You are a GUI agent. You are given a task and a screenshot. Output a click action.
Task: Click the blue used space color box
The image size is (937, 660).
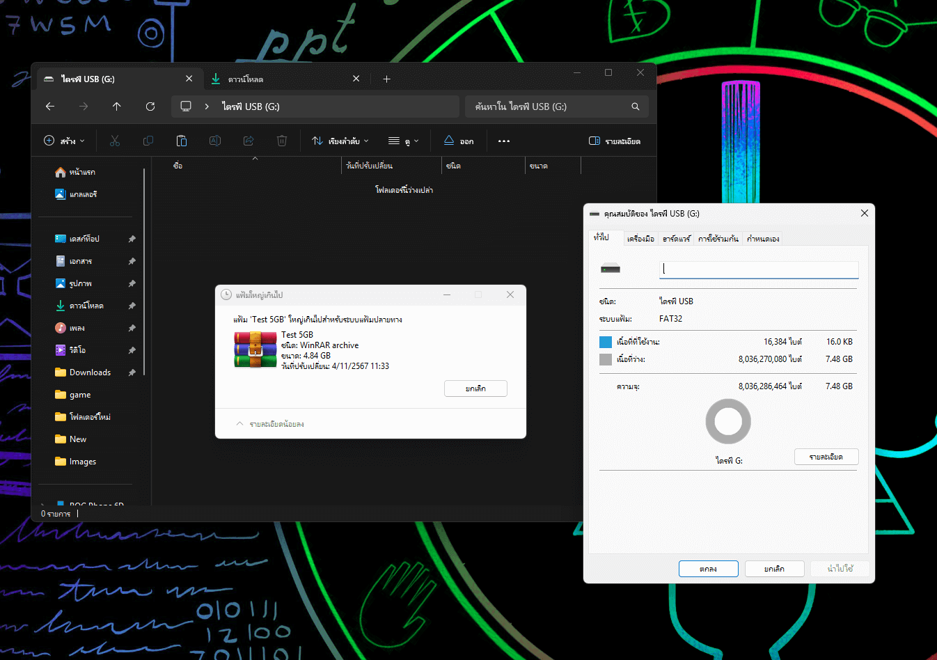[606, 342]
